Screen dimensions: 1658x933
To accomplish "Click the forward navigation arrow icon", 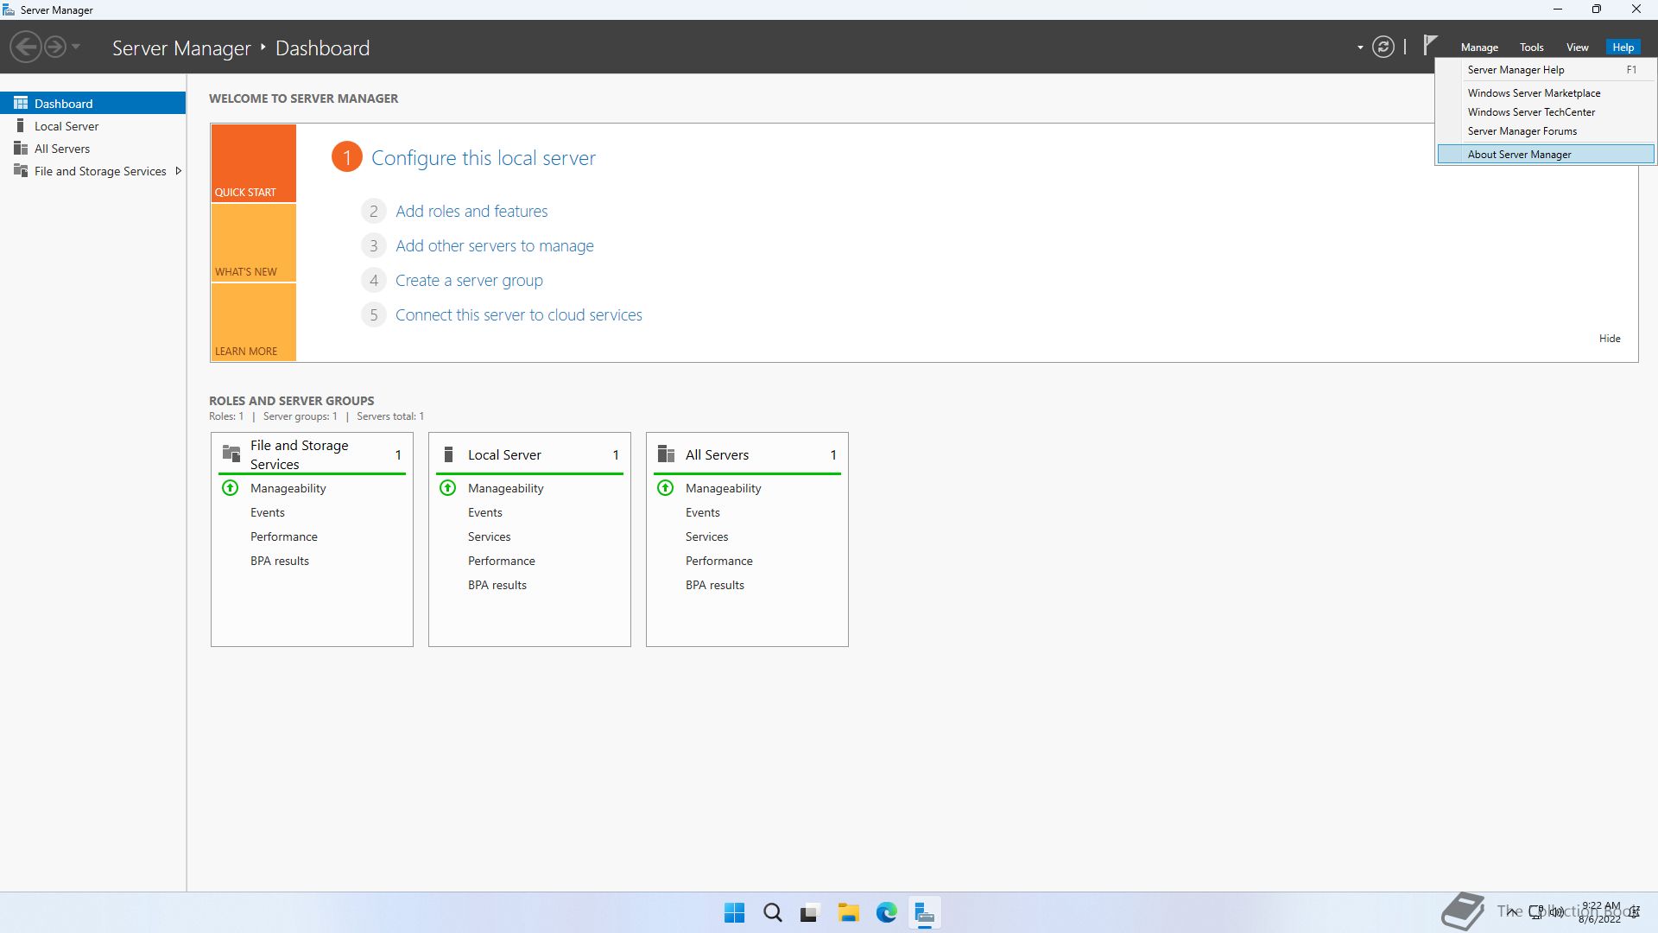I will (54, 47).
